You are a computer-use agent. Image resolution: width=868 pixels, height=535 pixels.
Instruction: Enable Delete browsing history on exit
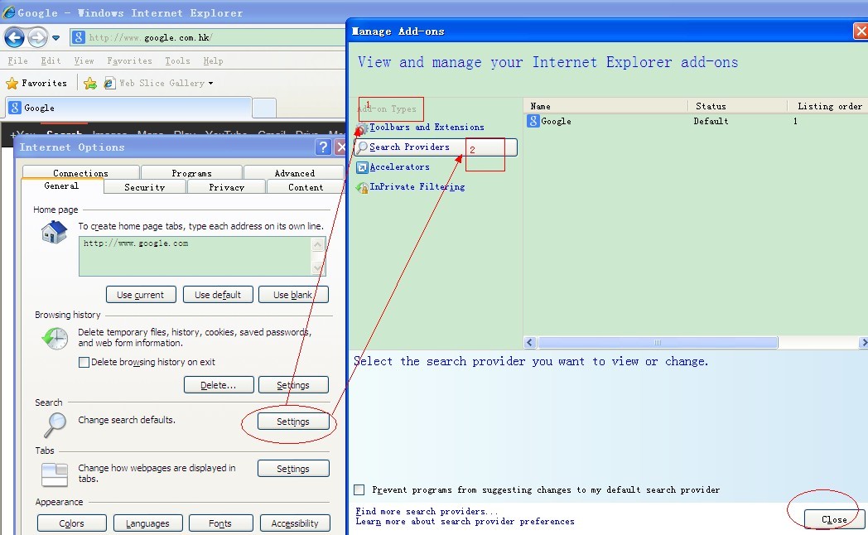click(x=84, y=363)
